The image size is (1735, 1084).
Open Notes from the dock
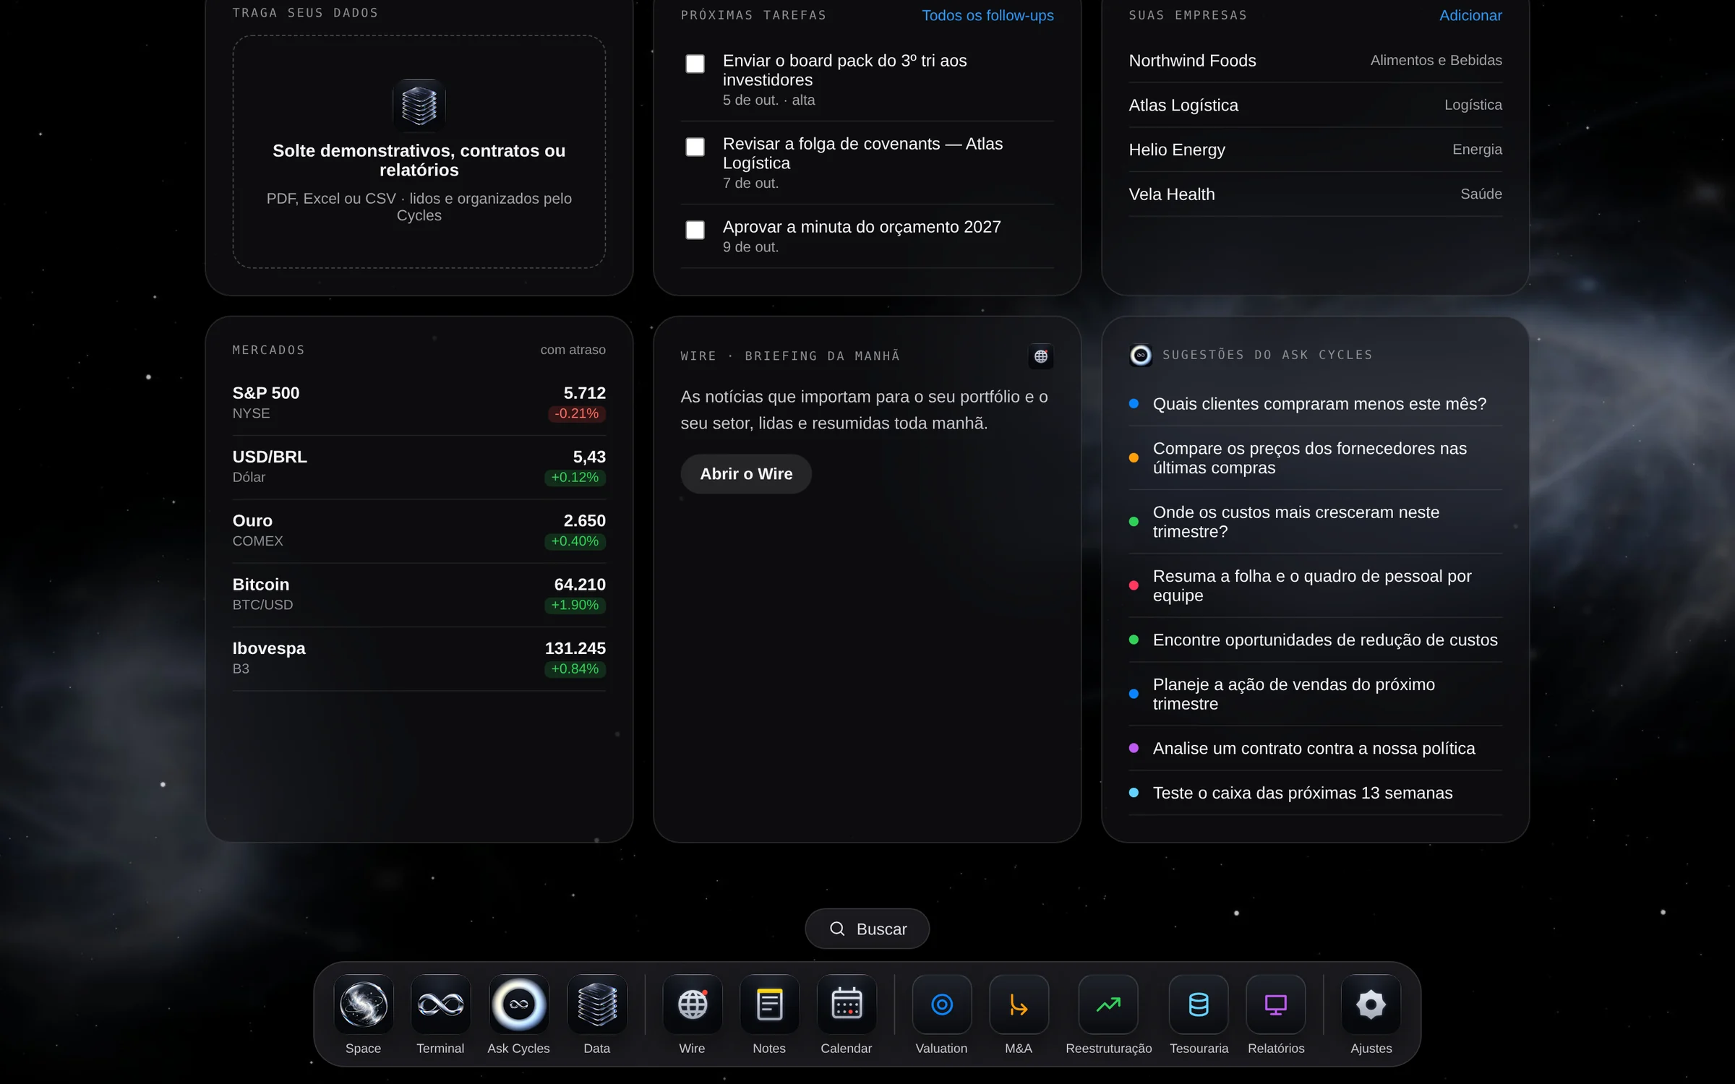click(x=769, y=1004)
